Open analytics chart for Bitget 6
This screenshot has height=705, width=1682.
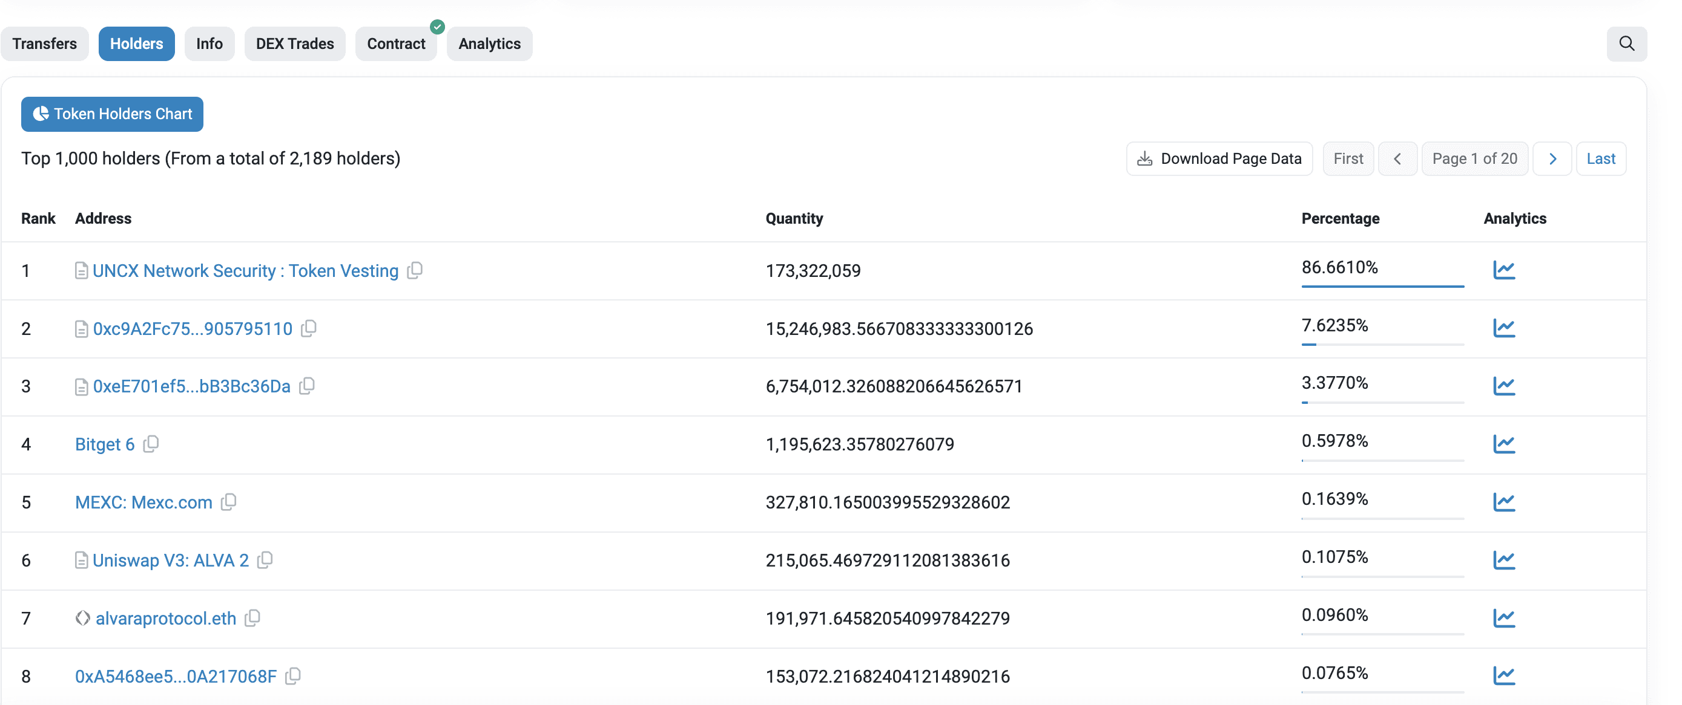tap(1503, 444)
